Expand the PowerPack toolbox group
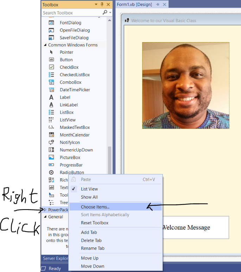The height and width of the screenshot is (272, 241). 45,210
